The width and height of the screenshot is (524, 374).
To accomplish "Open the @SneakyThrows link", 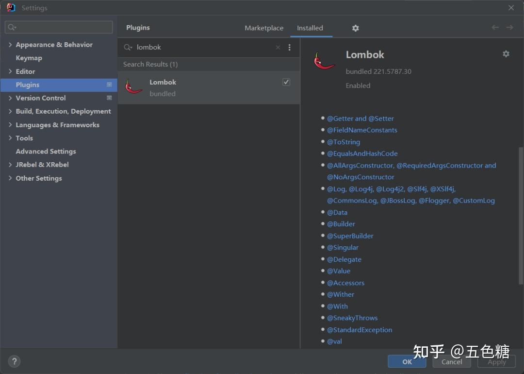I will click(x=352, y=318).
